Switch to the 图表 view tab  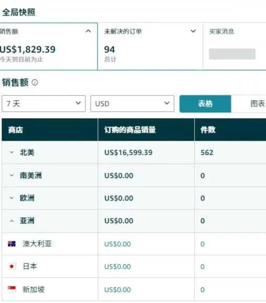click(249, 104)
